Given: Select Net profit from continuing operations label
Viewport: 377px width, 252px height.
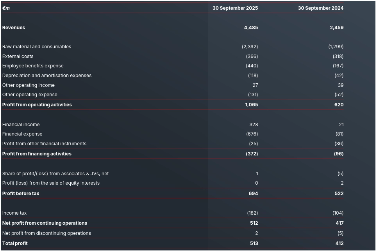Looking at the screenshot, I should (45, 223).
